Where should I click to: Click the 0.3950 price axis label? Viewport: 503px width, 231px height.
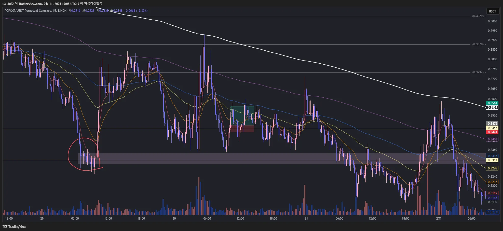tap(492, 31)
